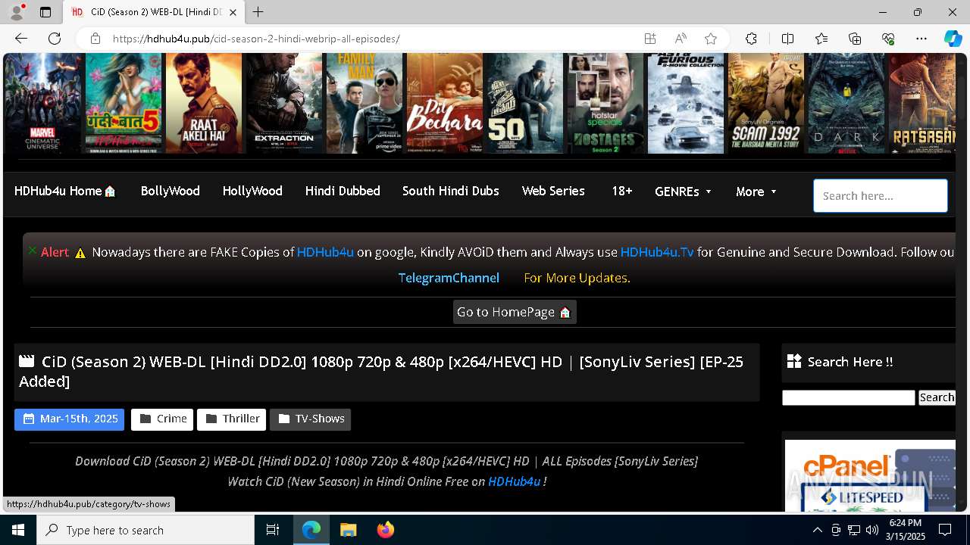
Task: Click the Mar-15th, 2025 date tag
Action: pyautogui.click(x=70, y=419)
